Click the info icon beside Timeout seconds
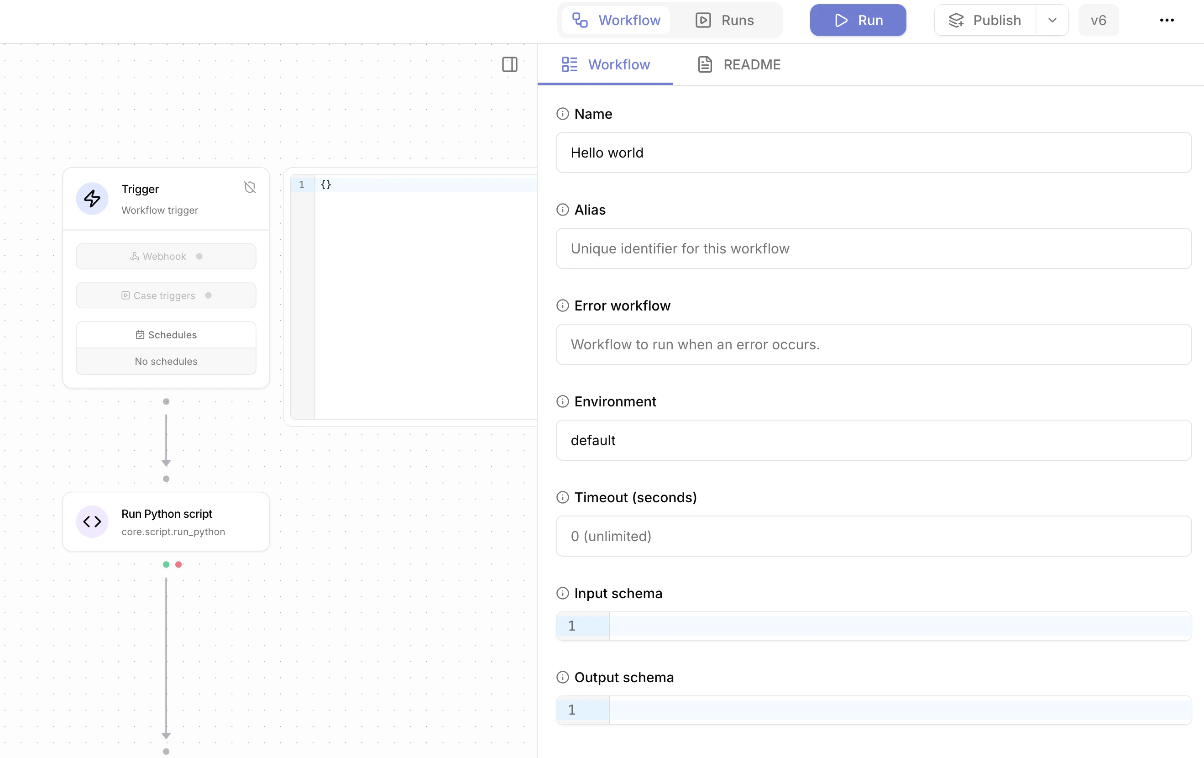 (x=562, y=497)
